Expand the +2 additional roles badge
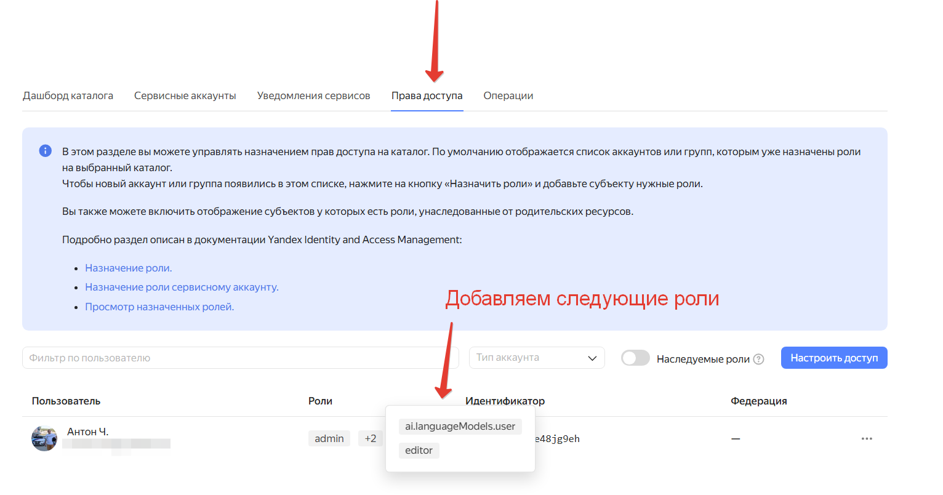This screenshot has width=943, height=495. pos(370,438)
